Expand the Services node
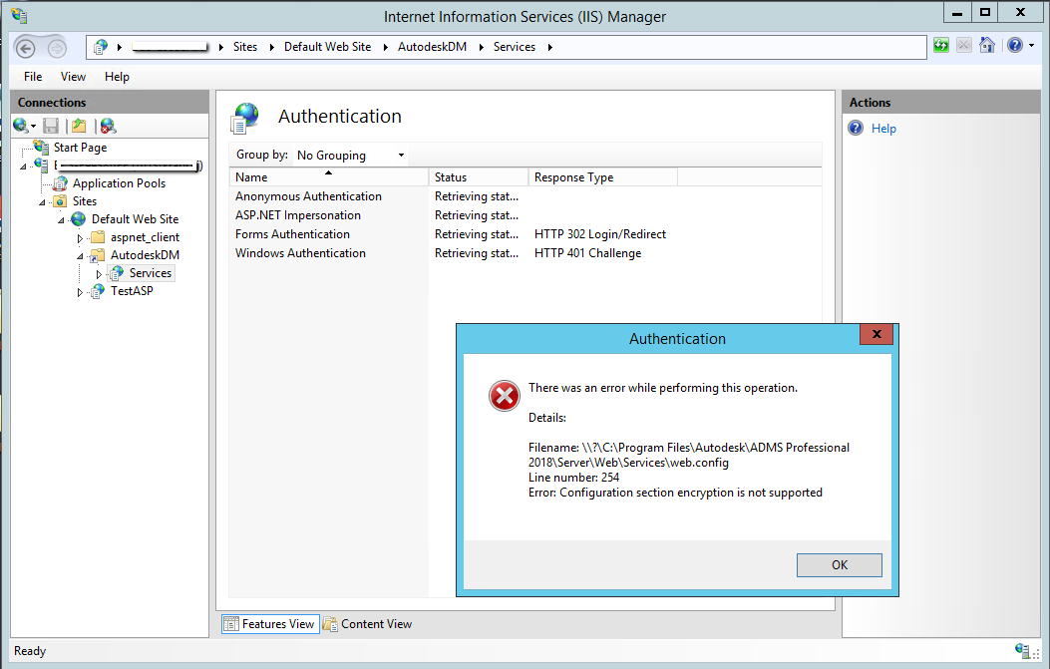 99,274
